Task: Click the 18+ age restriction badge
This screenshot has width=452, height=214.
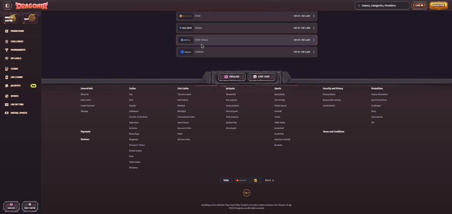Action: [246, 193]
